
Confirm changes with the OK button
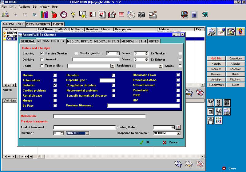[145, 142]
